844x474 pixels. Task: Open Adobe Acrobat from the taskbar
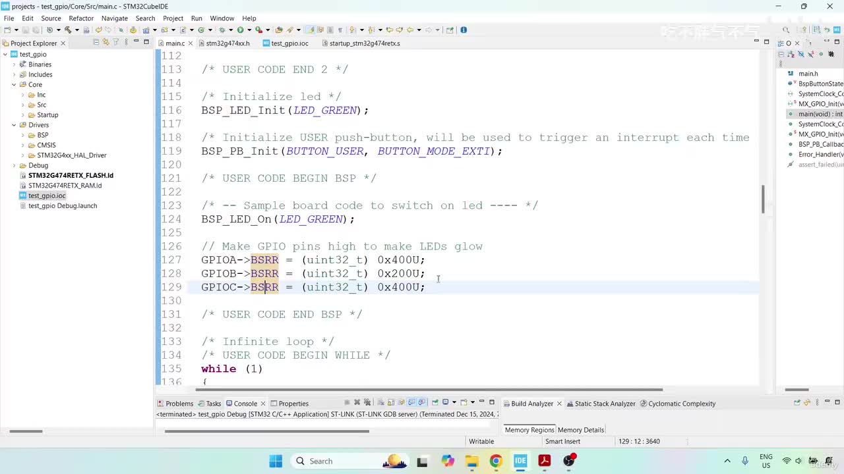pos(545,461)
